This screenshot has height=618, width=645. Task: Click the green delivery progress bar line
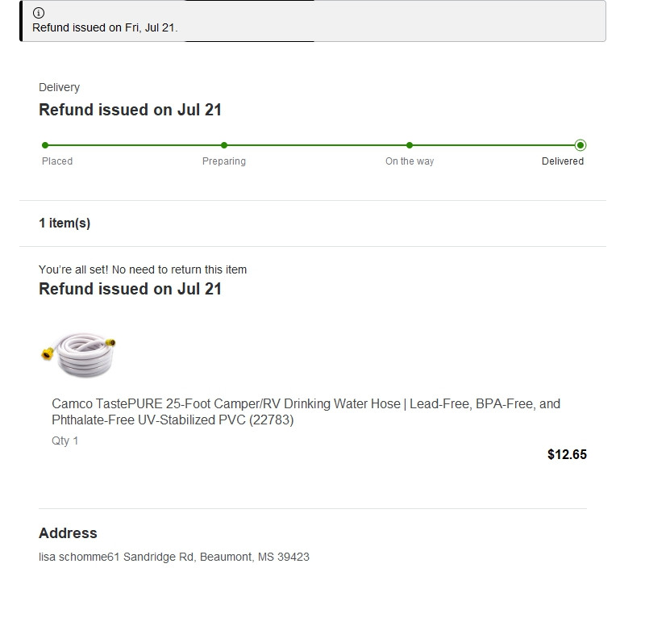[314, 145]
